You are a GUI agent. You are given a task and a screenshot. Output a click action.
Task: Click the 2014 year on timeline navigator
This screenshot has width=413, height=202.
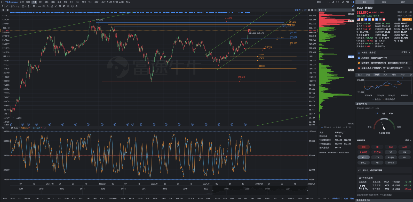(x=82, y=189)
